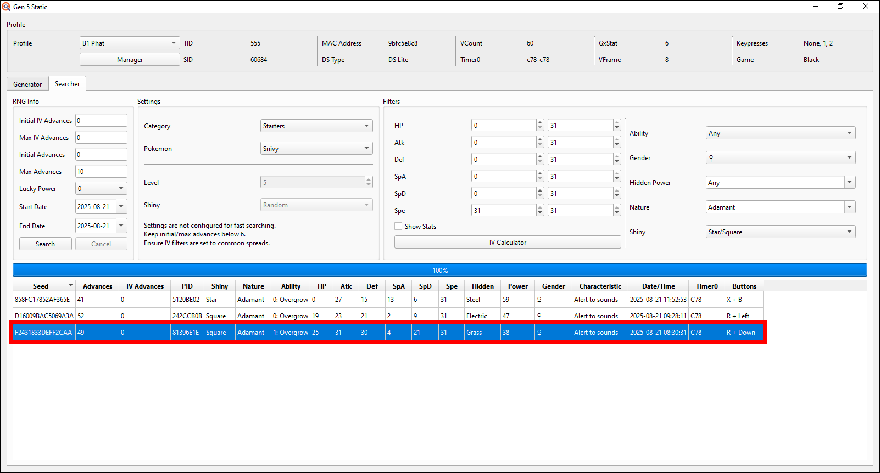The width and height of the screenshot is (880, 473).
Task: Click the Hidden Power Electric cell
Action: tap(482, 316)
